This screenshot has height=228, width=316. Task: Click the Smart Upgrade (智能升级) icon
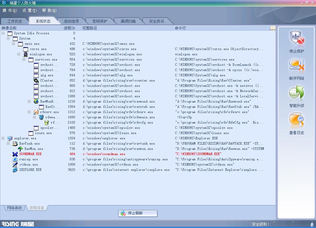point(297,93)
